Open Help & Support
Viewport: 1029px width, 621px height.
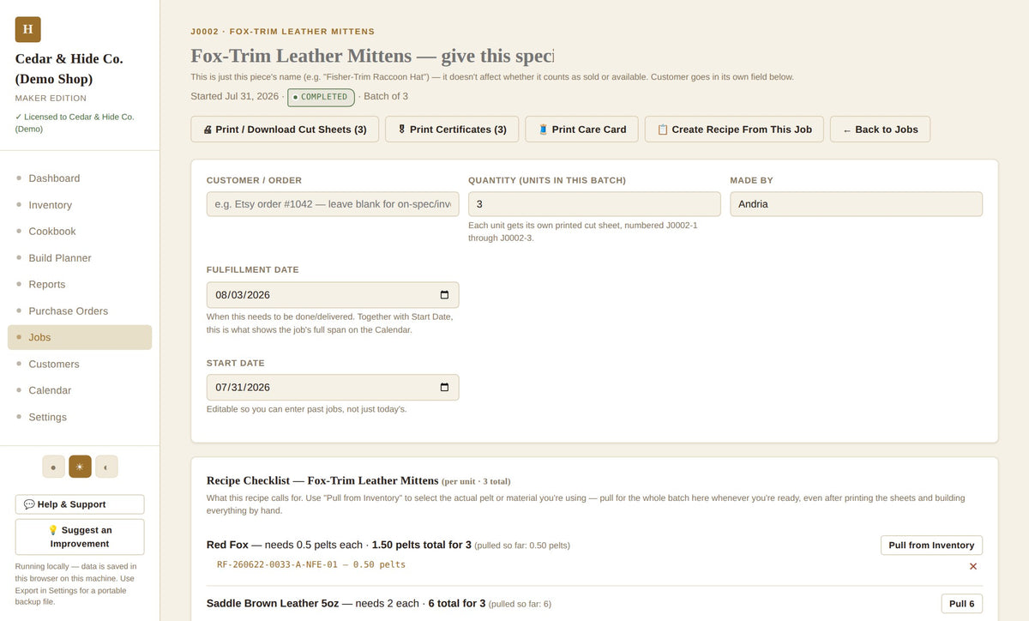pyautogui.click(x=80, y=504)
